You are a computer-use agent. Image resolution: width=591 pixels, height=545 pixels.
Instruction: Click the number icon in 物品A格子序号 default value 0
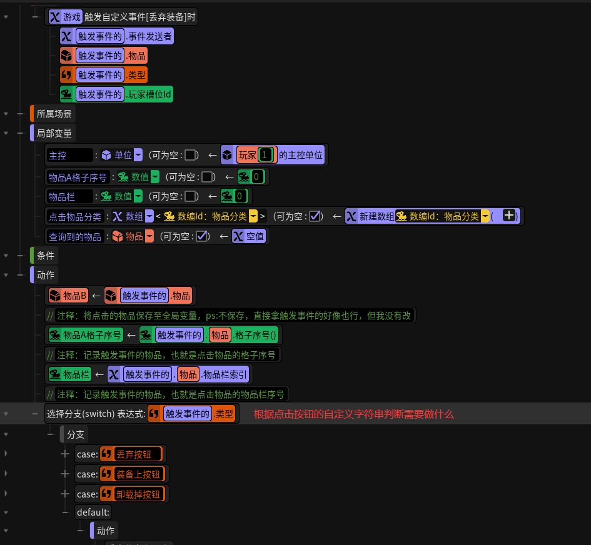pyautogui.click(x=244, y=177)
